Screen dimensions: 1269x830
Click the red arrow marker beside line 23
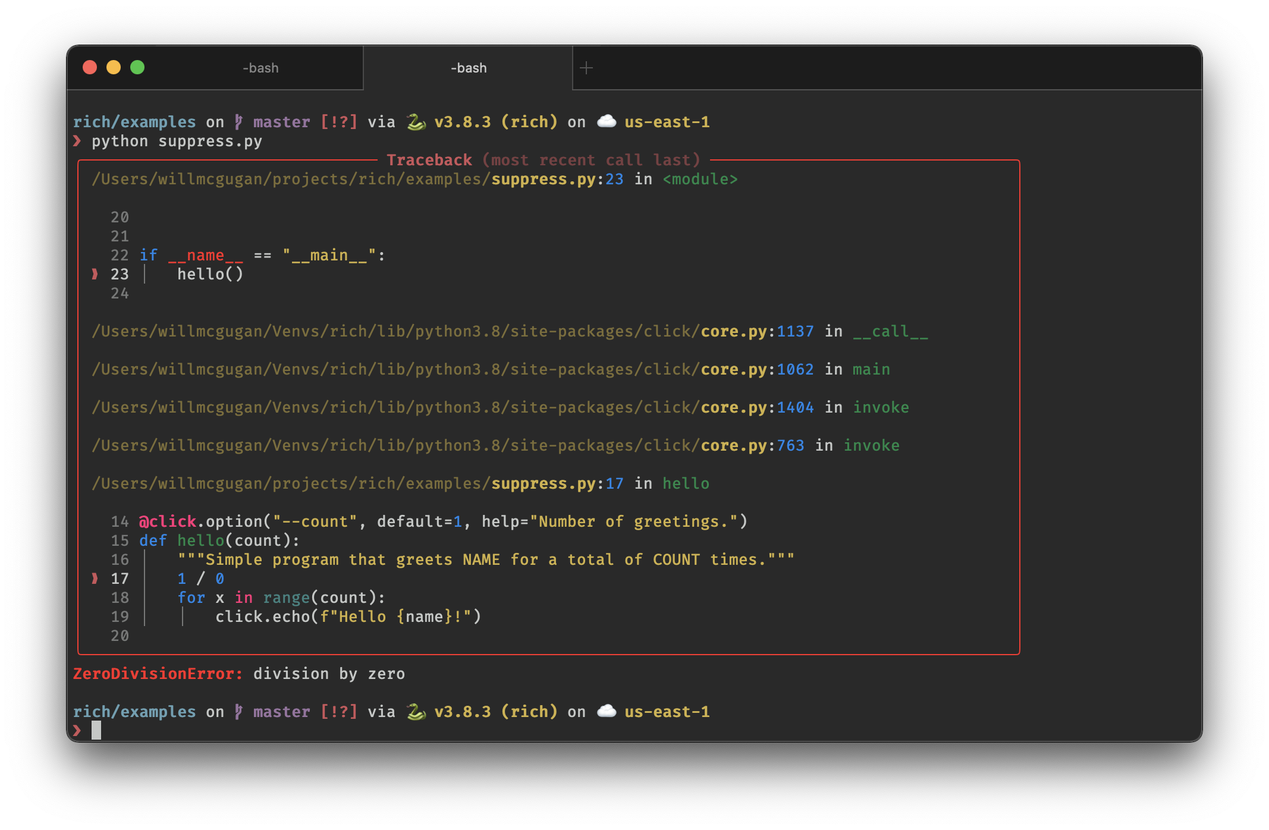(x=95, y=274)
